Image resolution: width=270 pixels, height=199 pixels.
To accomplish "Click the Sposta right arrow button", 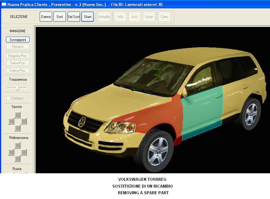I will 24,121.
